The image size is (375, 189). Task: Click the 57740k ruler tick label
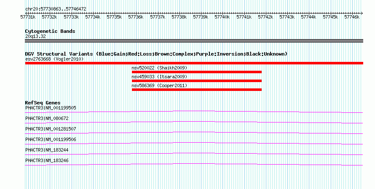pyautogui.click(x=222, y=17)
